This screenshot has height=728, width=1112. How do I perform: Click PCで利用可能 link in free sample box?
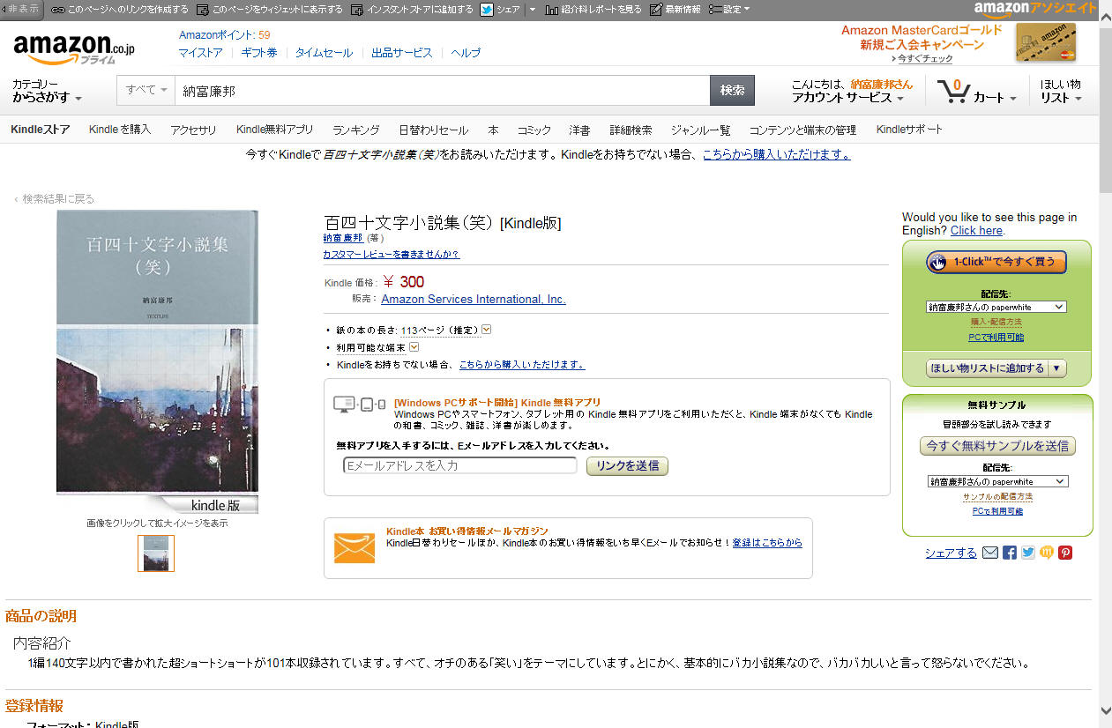(x=997, y=511)
